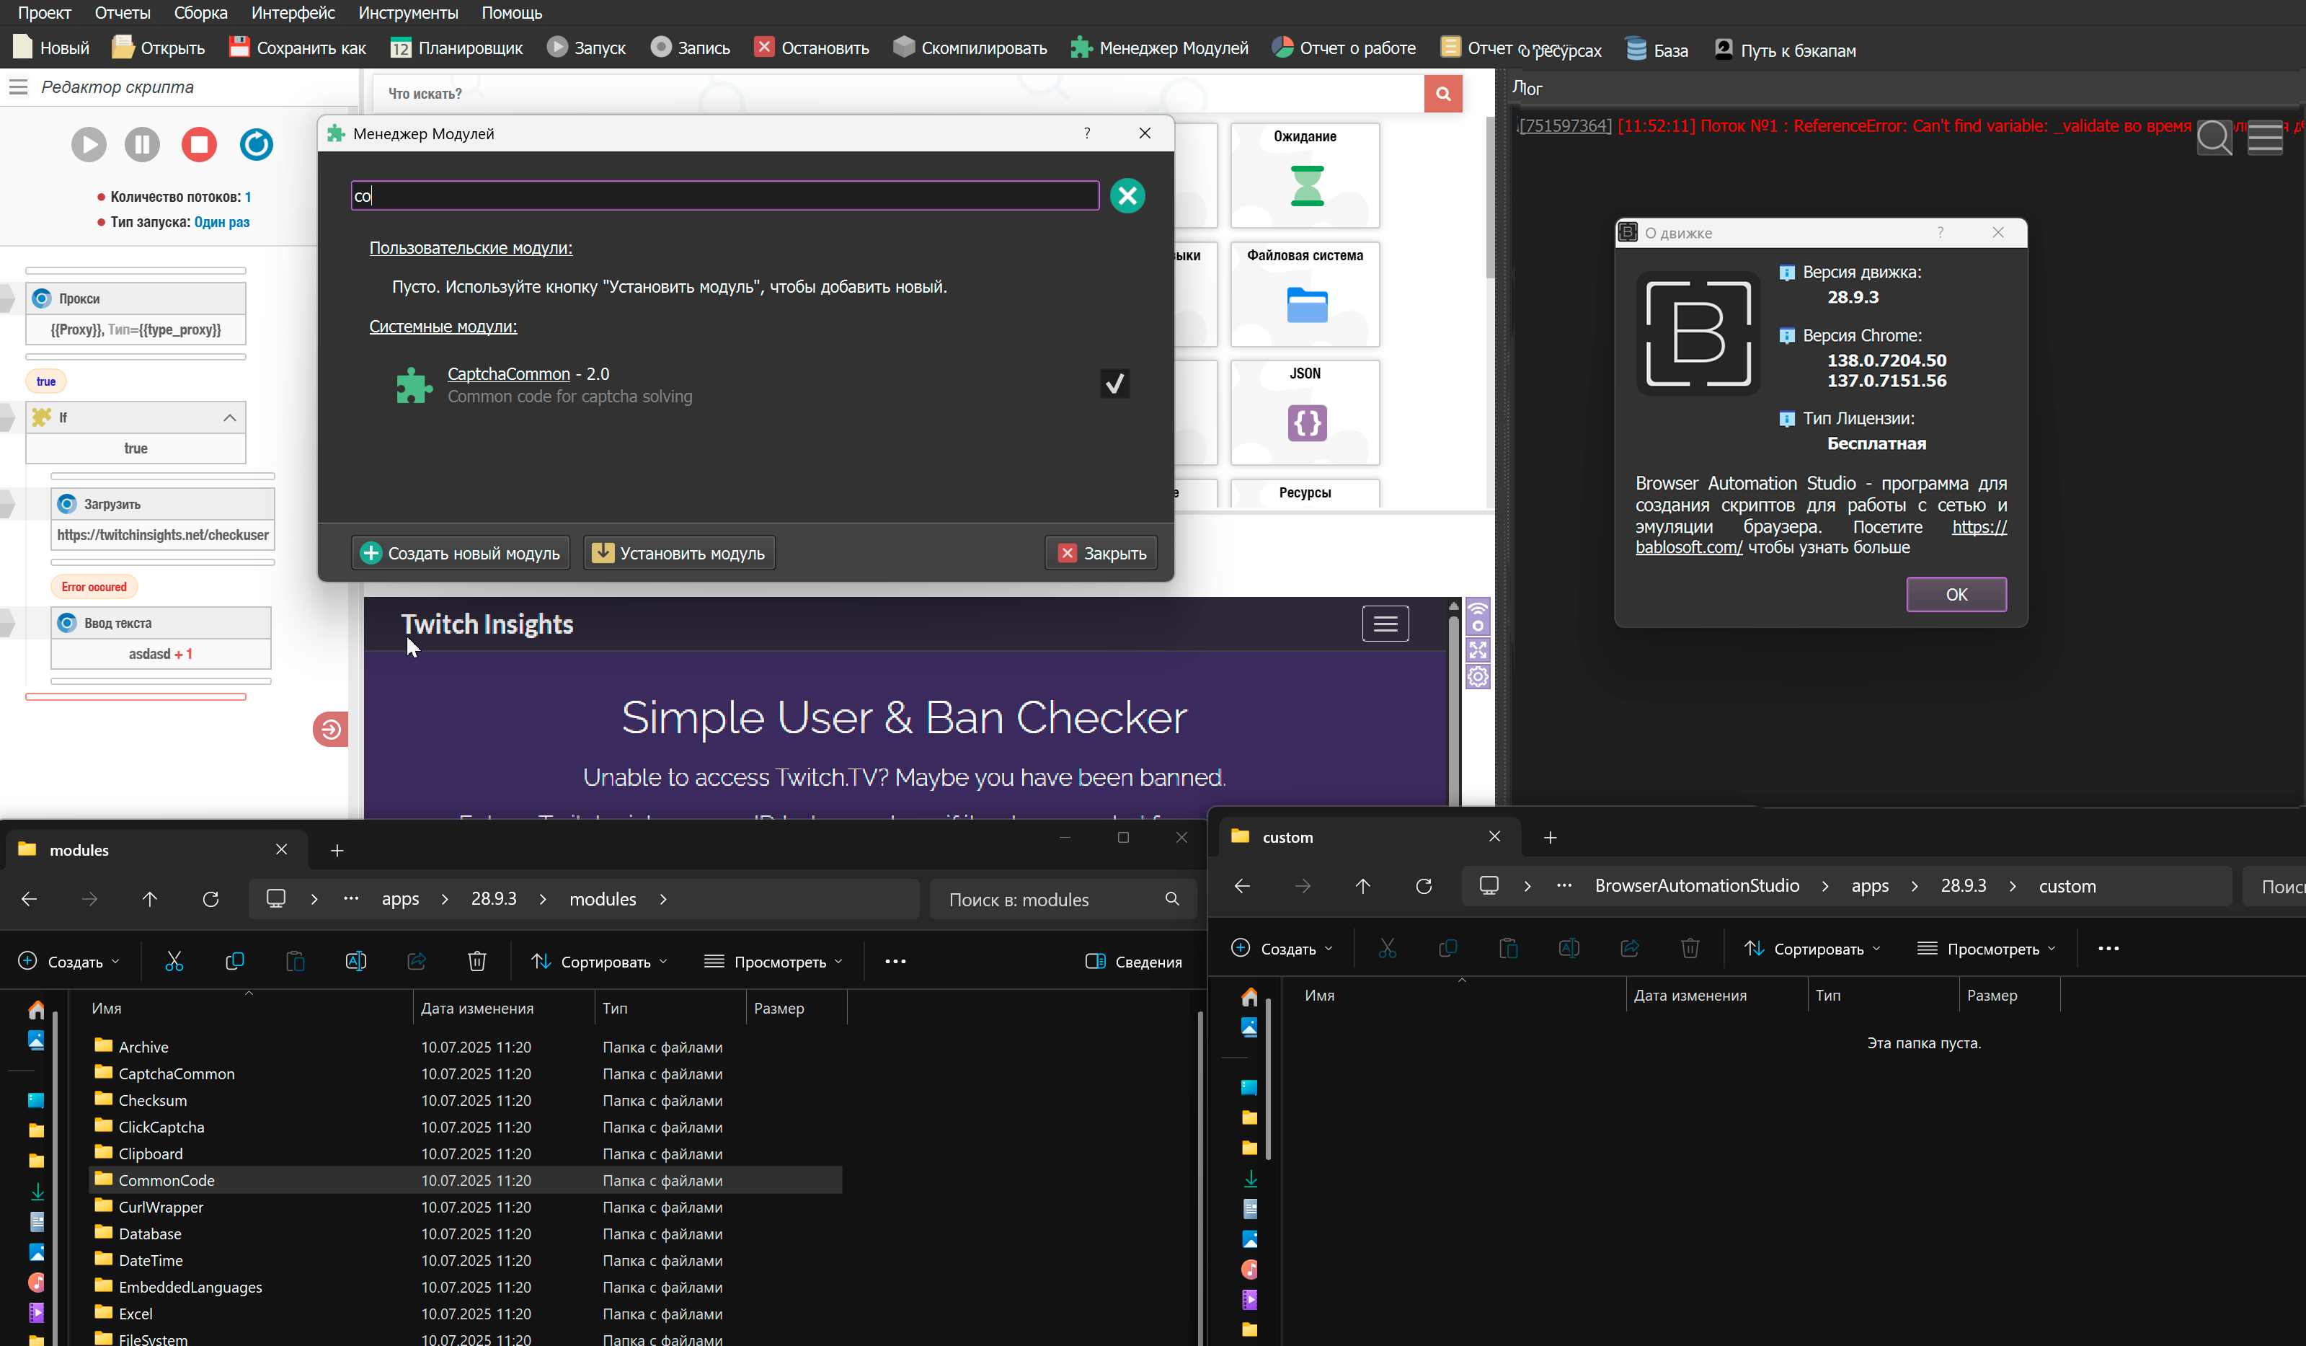The height and width of the screenshot is (1346, 2306).
Task: Click the CaptchaCommon module link
Action: (x=508, y=374)
